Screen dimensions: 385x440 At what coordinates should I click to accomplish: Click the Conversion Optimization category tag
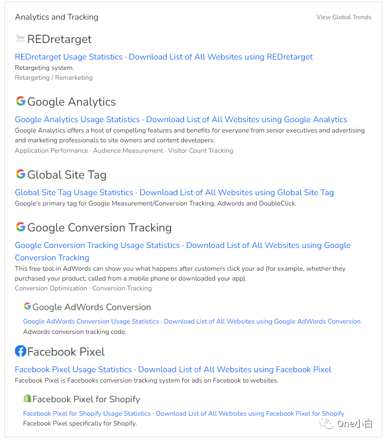51,288
